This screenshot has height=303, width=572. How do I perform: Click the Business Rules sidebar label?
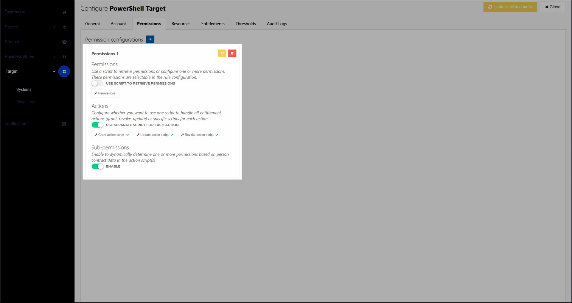[x=19, y=57]
